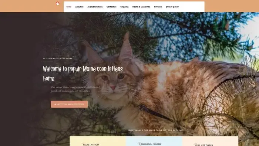Viewport: 259px width, 146px height.
Task: Open the Shipping page
Action: coord(124,7)
